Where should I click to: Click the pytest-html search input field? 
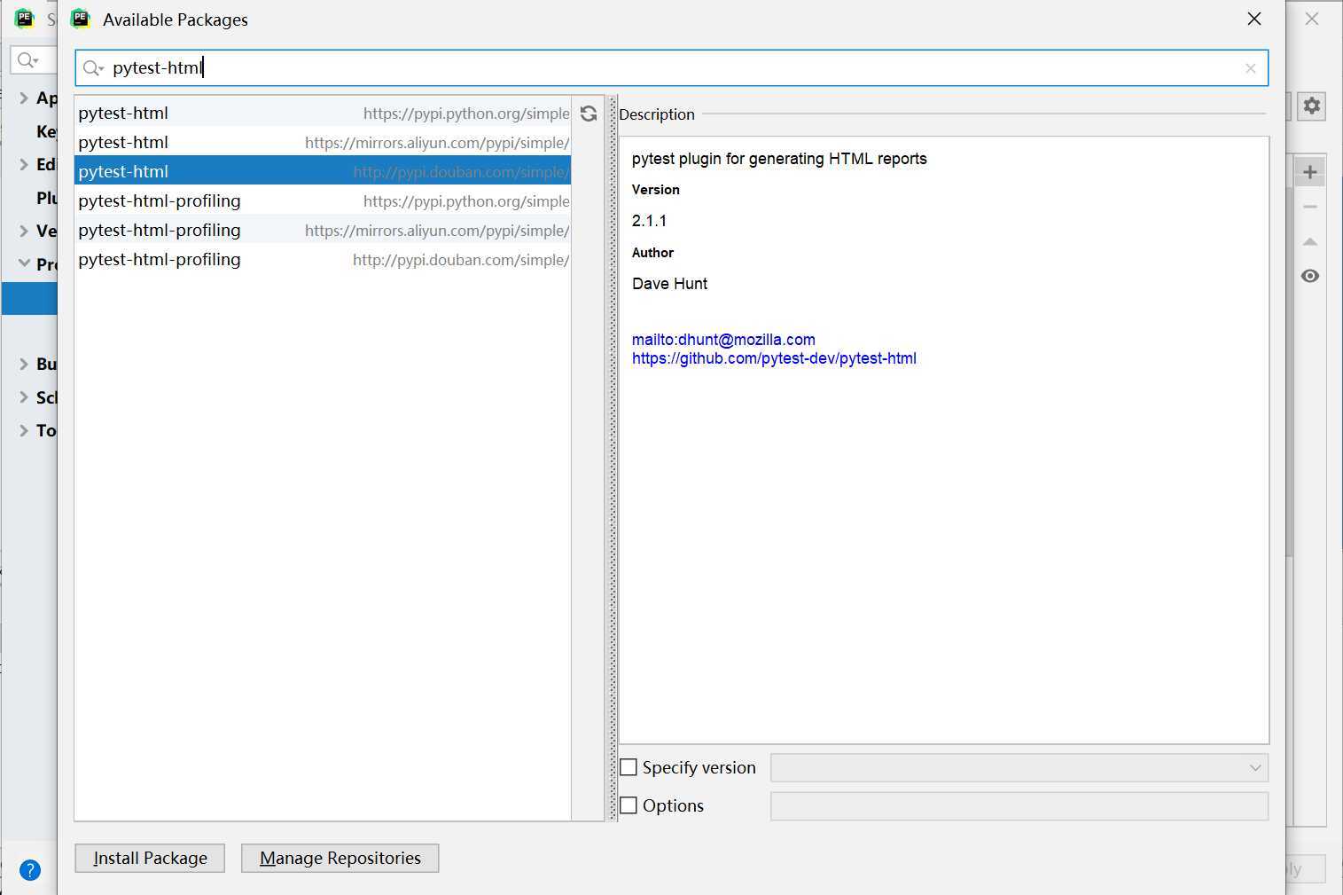tap(671, 68)
